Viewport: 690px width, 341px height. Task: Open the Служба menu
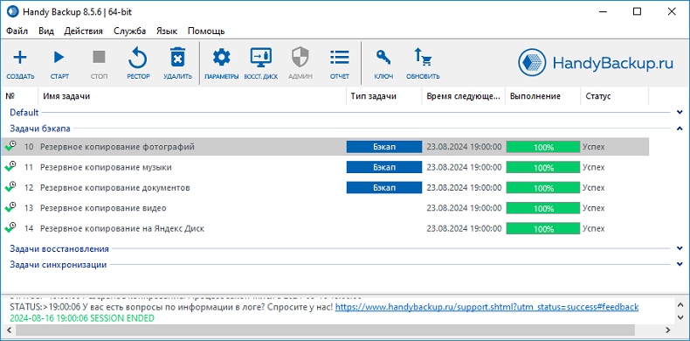coord(130,31)
